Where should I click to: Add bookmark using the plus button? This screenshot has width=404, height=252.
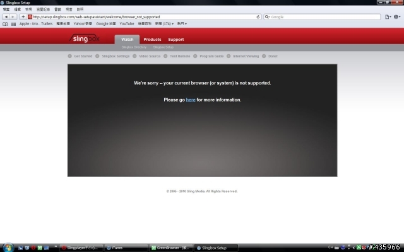tap(23, 17)
